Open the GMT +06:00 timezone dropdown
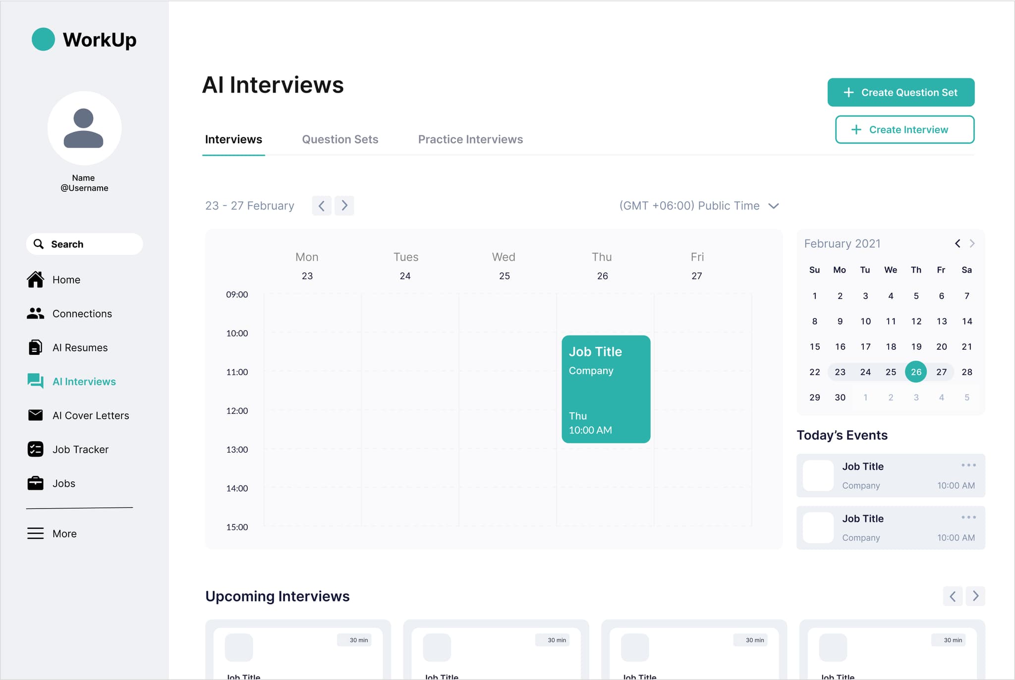Screen dimensions: 1015x680 coord(698,206)
